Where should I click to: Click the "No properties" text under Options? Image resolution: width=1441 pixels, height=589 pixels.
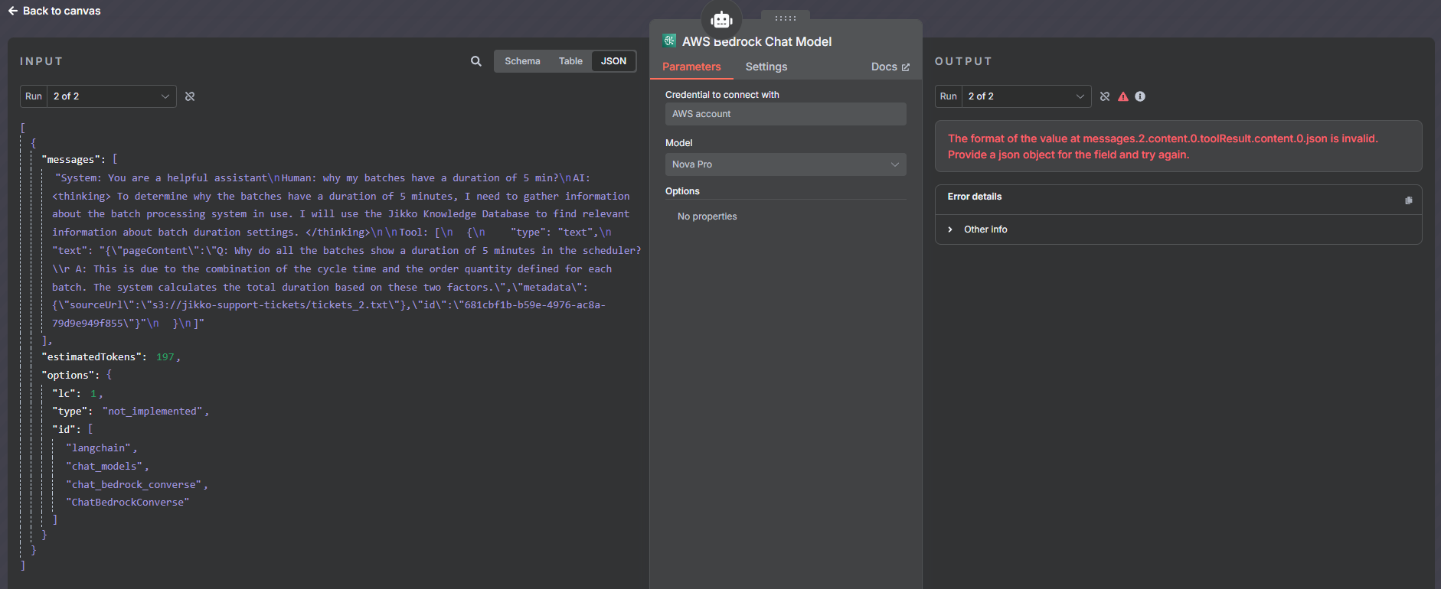(707, 216)
